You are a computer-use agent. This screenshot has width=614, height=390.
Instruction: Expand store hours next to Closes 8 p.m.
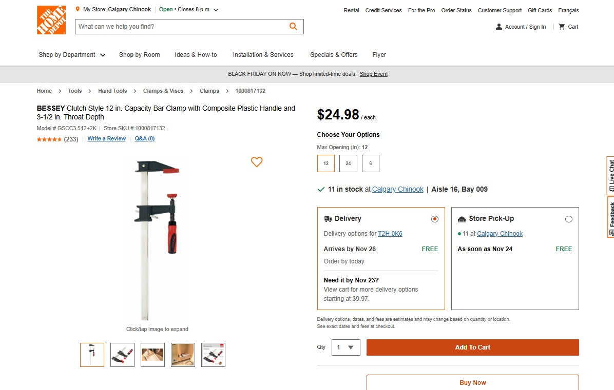click(215, 9)
